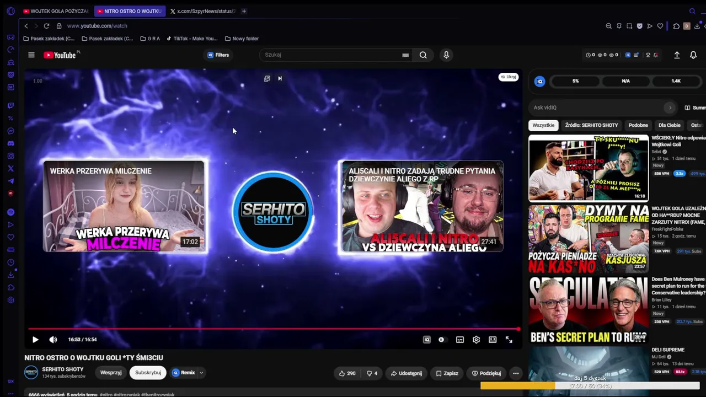Image resolution: width=706 pixels, height=397 pixels.
Task: Save the video with Zapisz
Action: 447,373
